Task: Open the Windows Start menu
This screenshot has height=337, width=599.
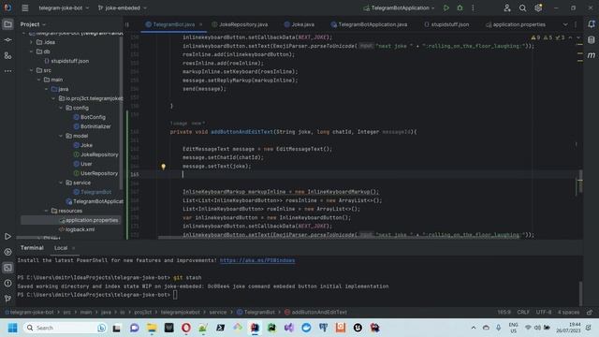Action: coord(12,328)
